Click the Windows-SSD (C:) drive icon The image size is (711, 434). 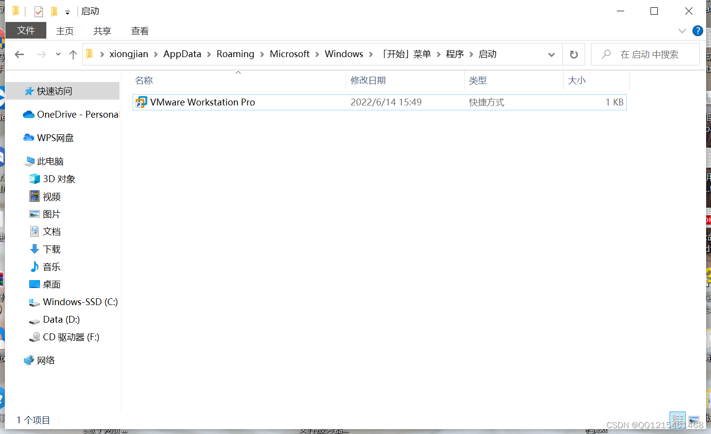pos(35,302)
